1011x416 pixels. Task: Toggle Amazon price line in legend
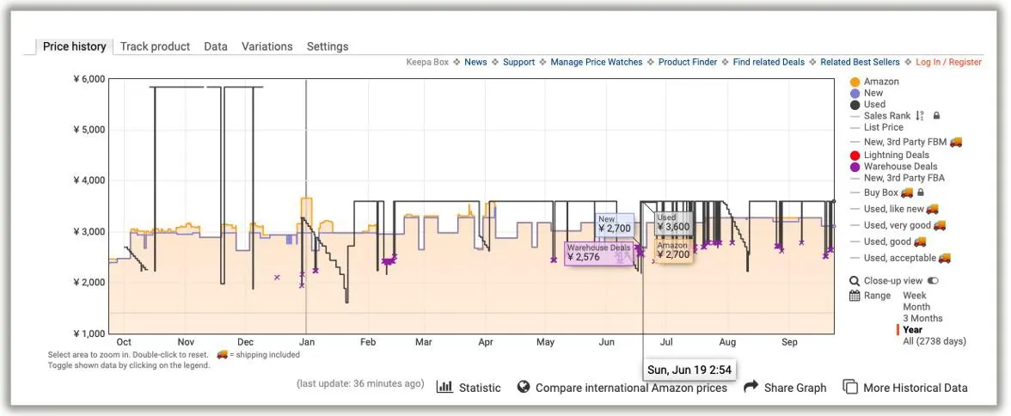pyautogui.click(x=881, y=82)
